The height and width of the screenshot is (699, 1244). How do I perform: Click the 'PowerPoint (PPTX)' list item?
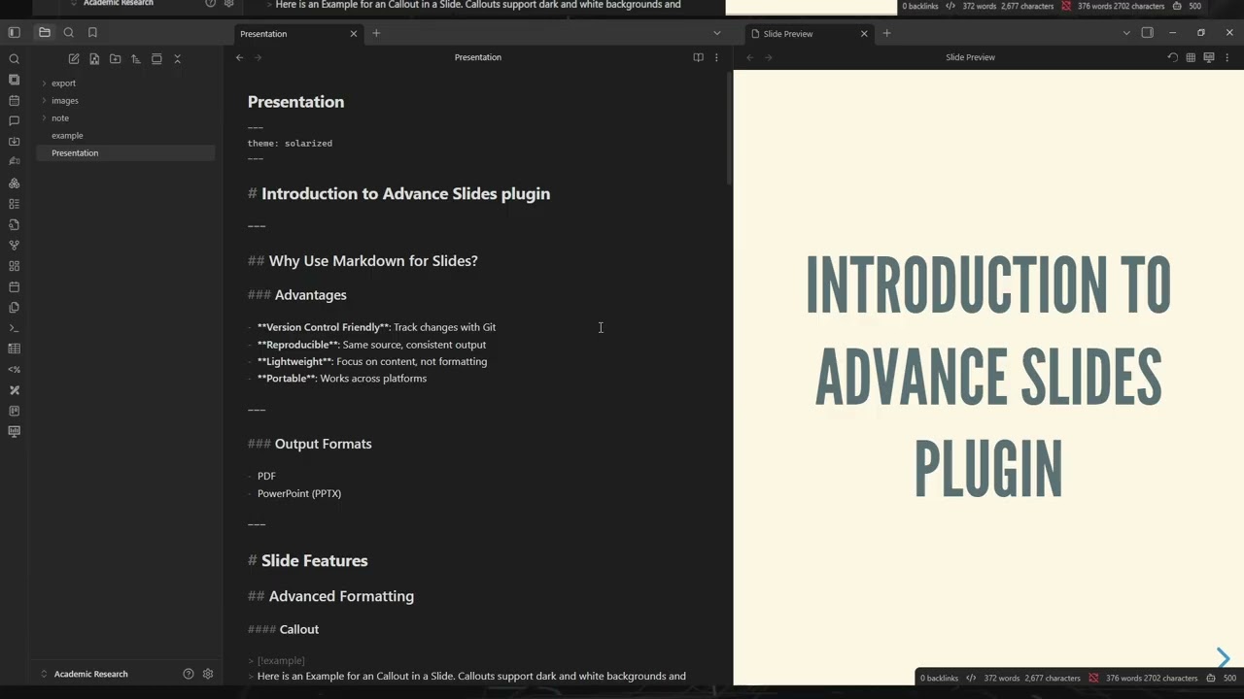[x=299, y=493]
